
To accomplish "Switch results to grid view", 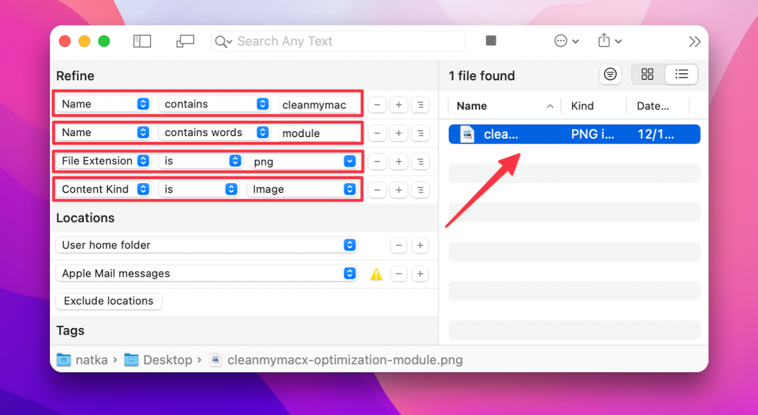I will 647,74.
